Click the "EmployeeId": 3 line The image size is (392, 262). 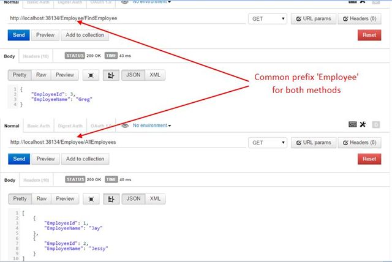tap(53, 94)
